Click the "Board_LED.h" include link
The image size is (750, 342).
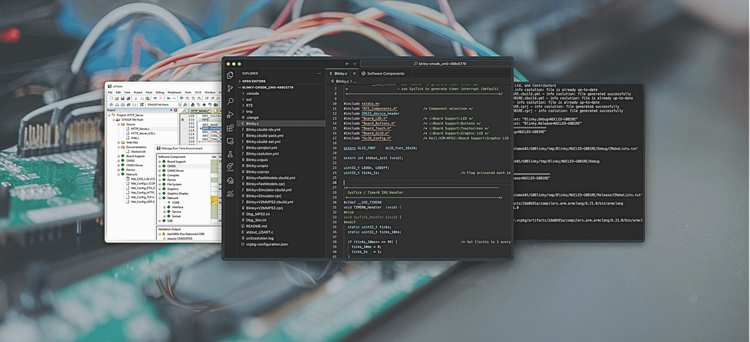point(373,118)
